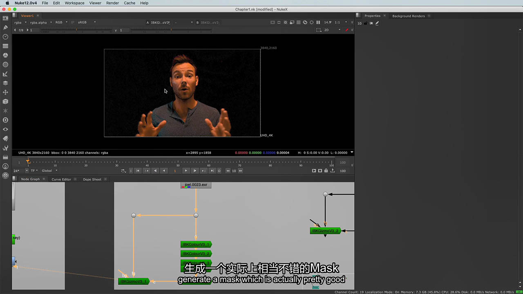Image resolution: width=523 pixels, height=294 pixels.
Task: Switch to the Curve Editor tab
Action: coord(61,179)
